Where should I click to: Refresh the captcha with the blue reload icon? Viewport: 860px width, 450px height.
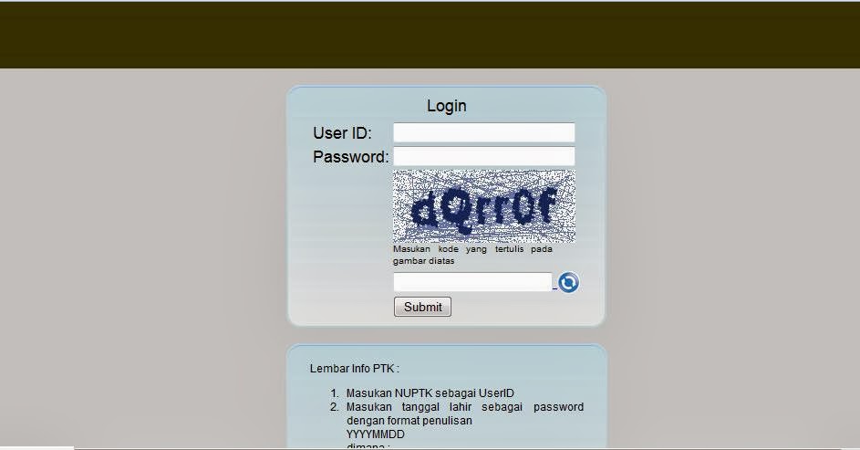coord(568,283)
